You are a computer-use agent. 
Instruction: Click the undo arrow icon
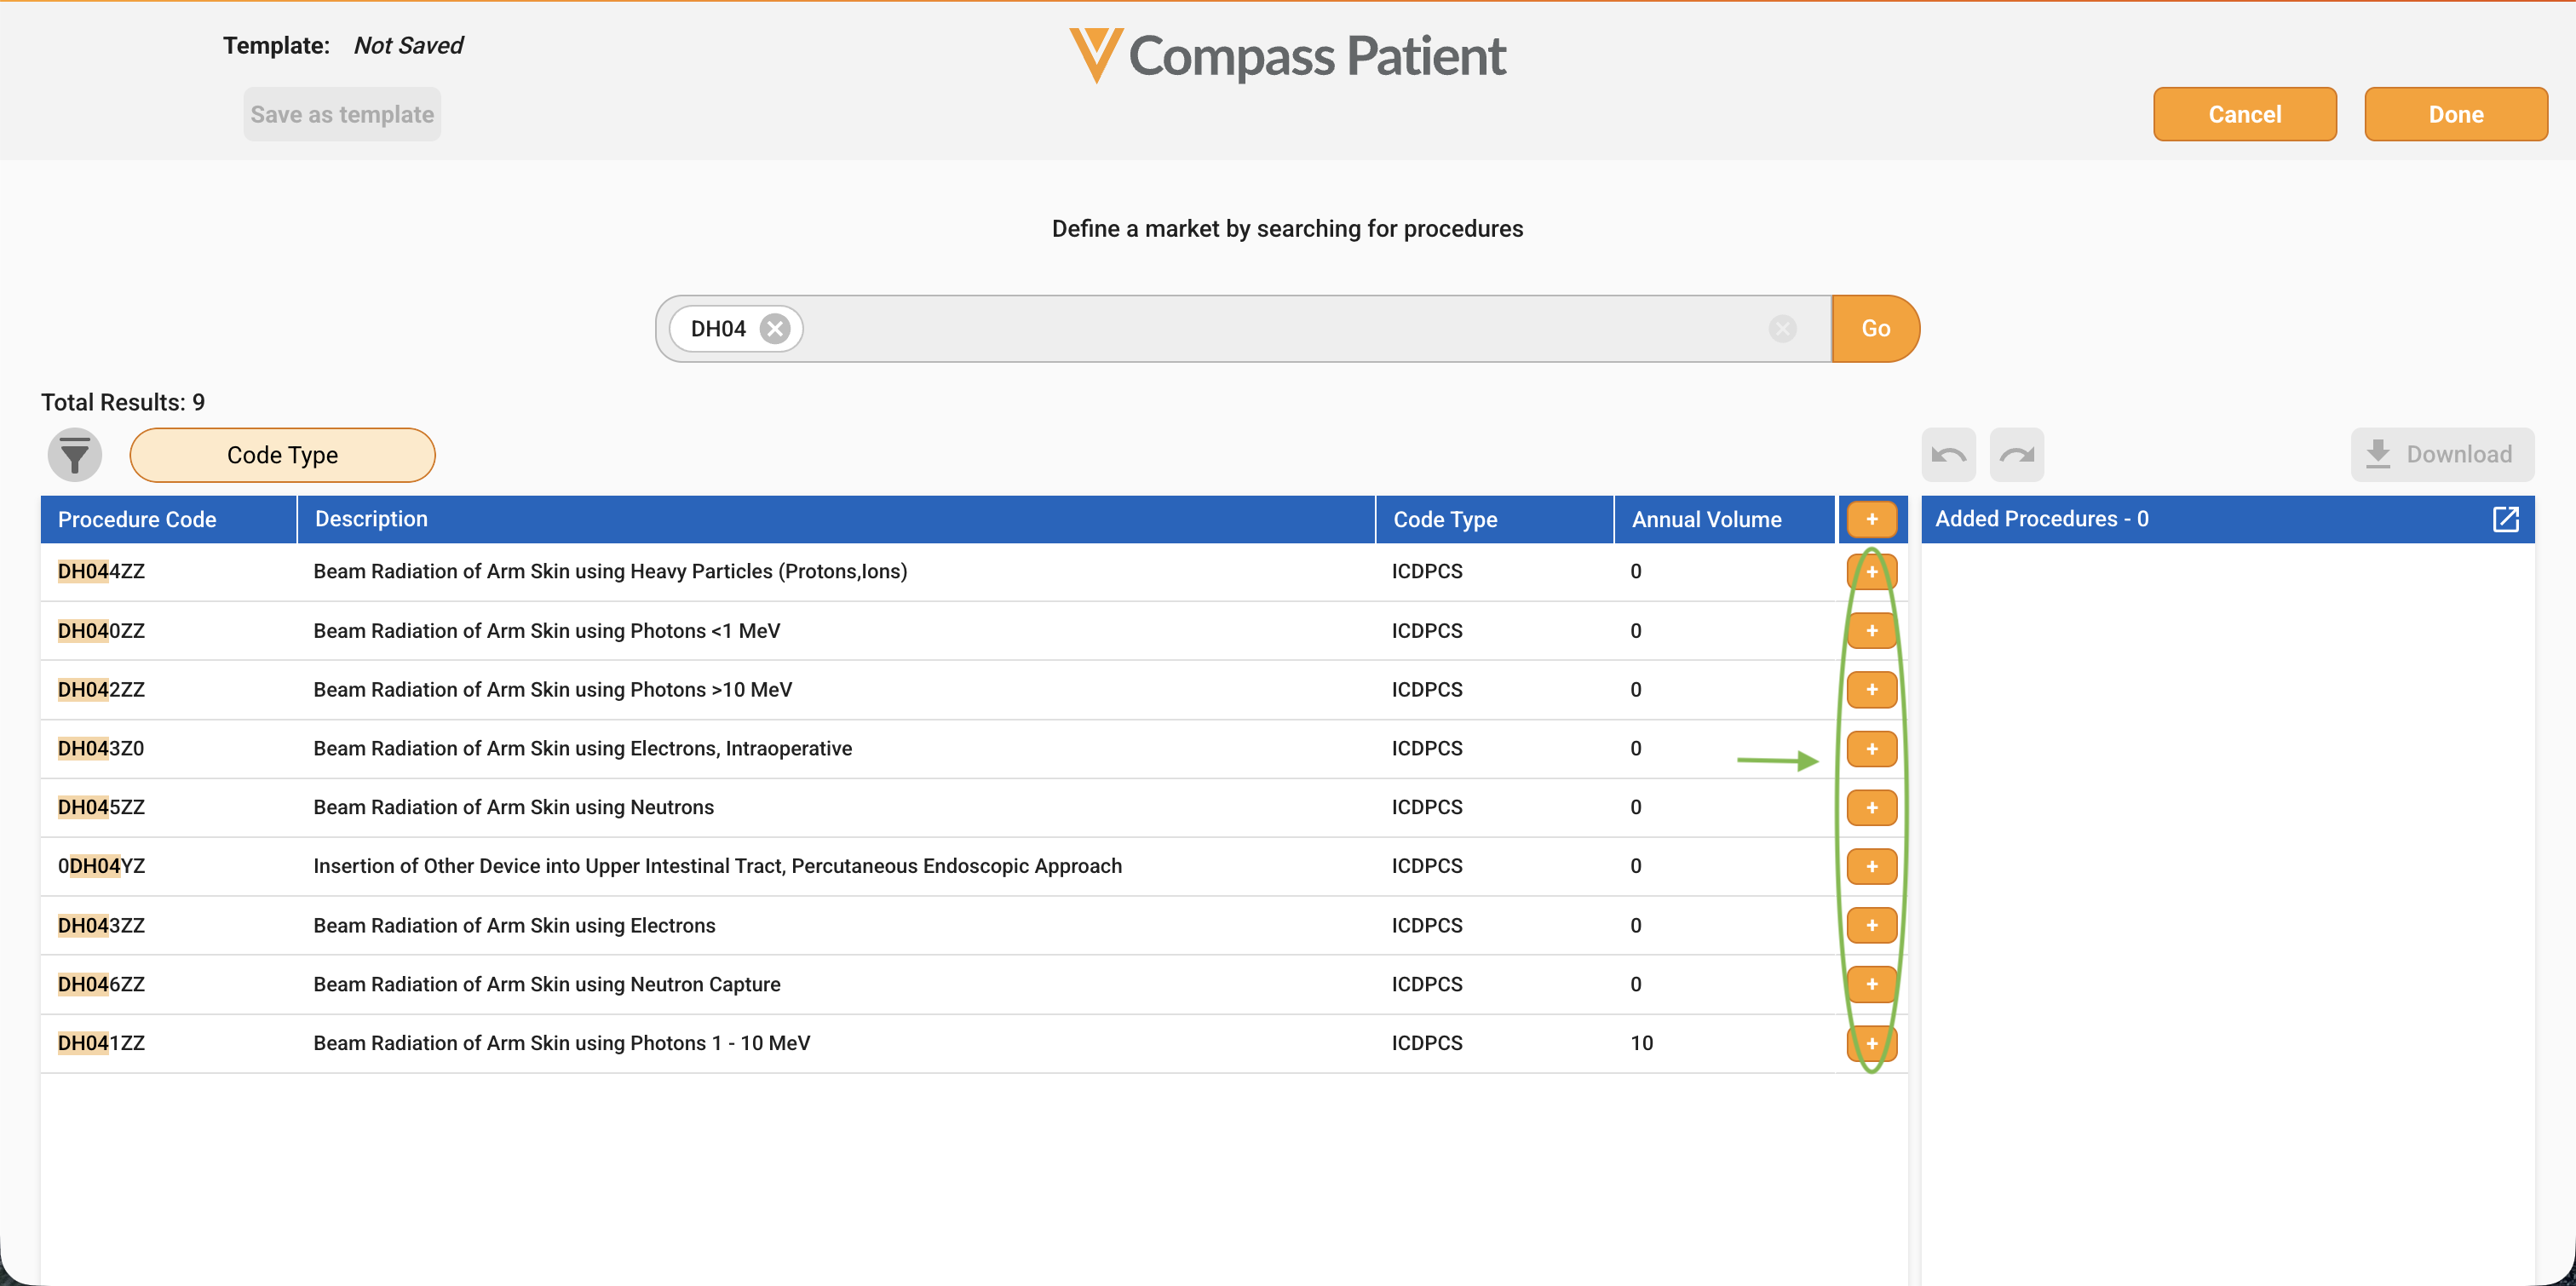pyautogui.click(x=1948, y=455)
